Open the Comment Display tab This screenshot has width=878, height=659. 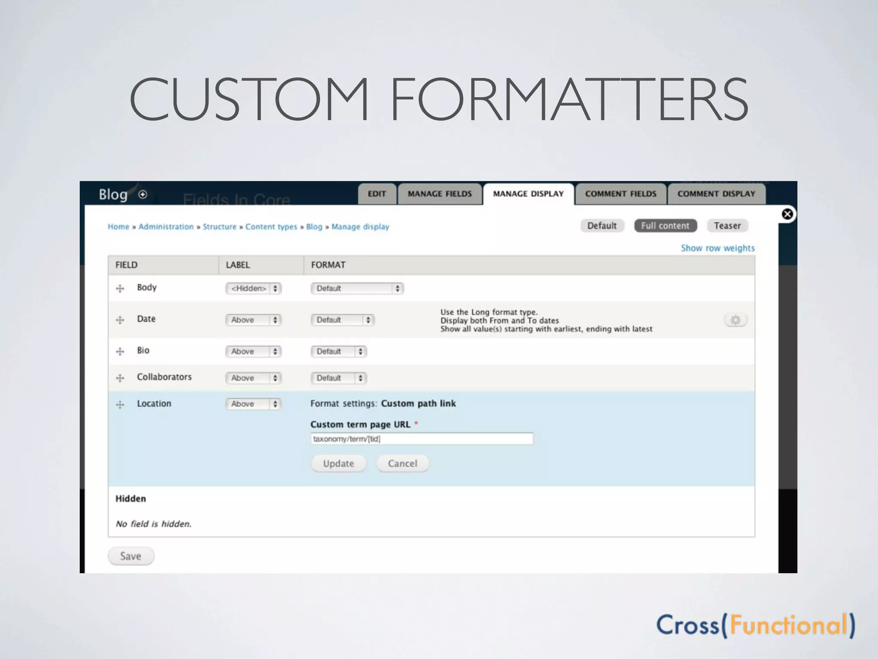coord(716,194)
